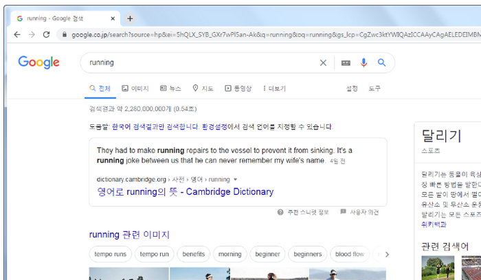Click 사용자 의견 feedback flag icon
This screenshot has height=280, width=481.
(344, 211)
